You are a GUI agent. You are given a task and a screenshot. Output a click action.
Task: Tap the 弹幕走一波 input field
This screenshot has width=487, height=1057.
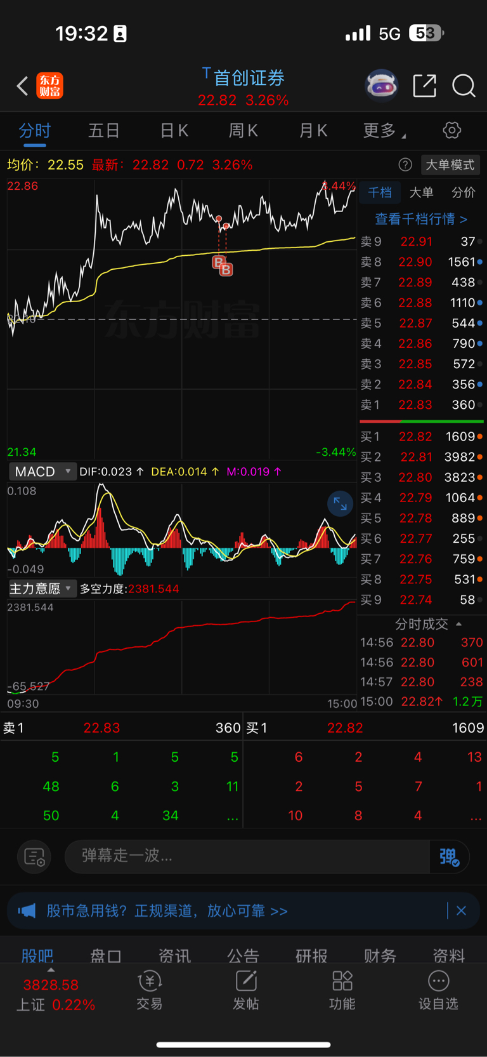tap(247, 856)
